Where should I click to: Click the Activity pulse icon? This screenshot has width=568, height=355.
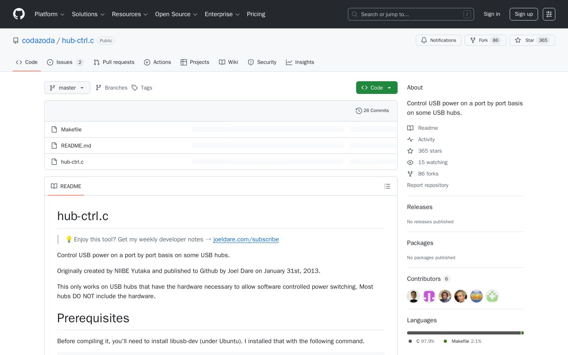tap(410, 140)
